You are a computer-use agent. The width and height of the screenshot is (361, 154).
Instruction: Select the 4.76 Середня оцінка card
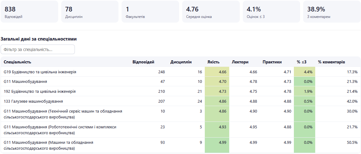tap(211, 11)
